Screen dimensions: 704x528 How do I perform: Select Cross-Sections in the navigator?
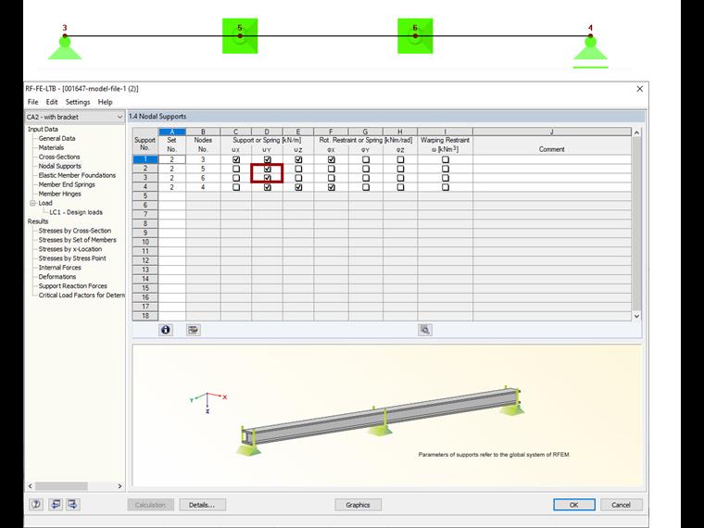pyautogui.click(x=59, y=157)
